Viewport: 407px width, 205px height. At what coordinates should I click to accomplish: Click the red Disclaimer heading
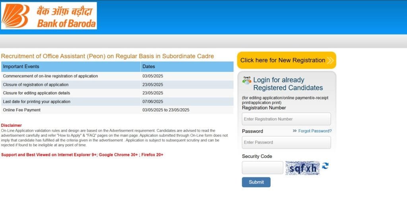click(11, 125)
